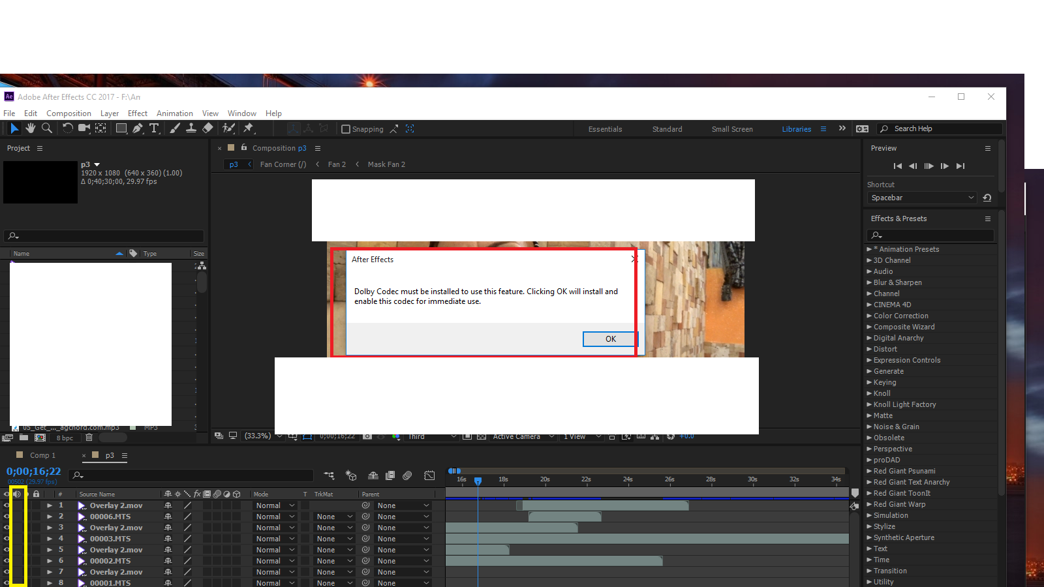Image resolution: width=1044 pixels, height=587 pixels.
Task: Open TrkMat dropdown for layer 3
Action: pos(335,528)
